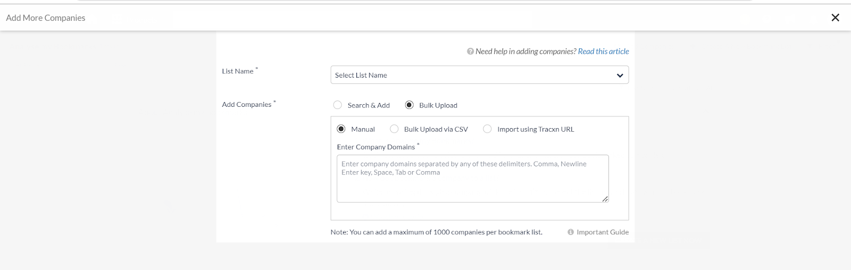The width and height of the screenshot is (851, 270).
Task: Choose the Manual entry radio button
Action: pyautogui.click(x=341, y=129)
